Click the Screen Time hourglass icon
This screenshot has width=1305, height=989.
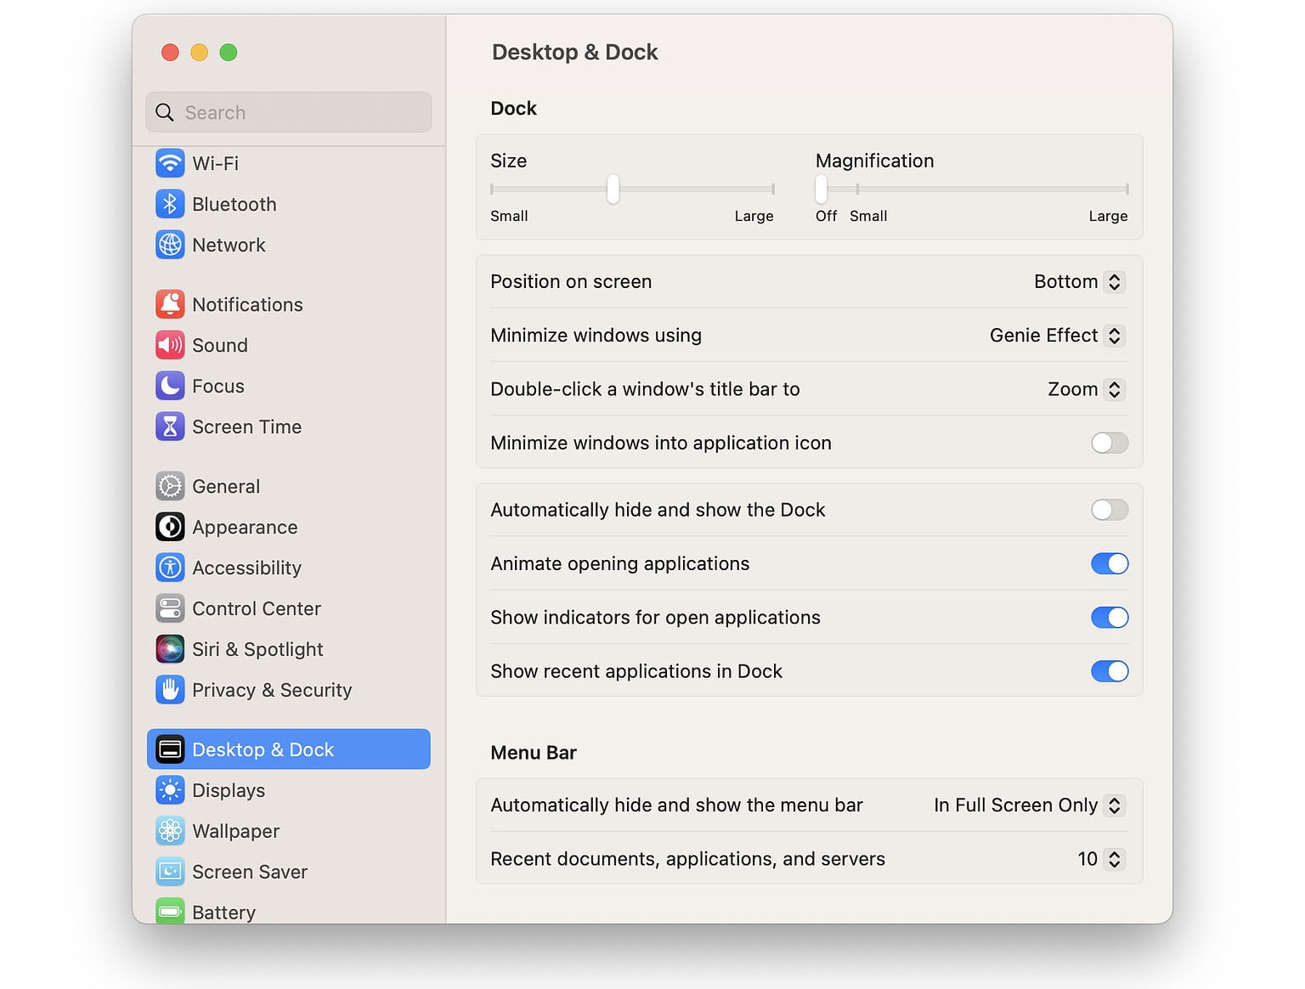[170, 427]
